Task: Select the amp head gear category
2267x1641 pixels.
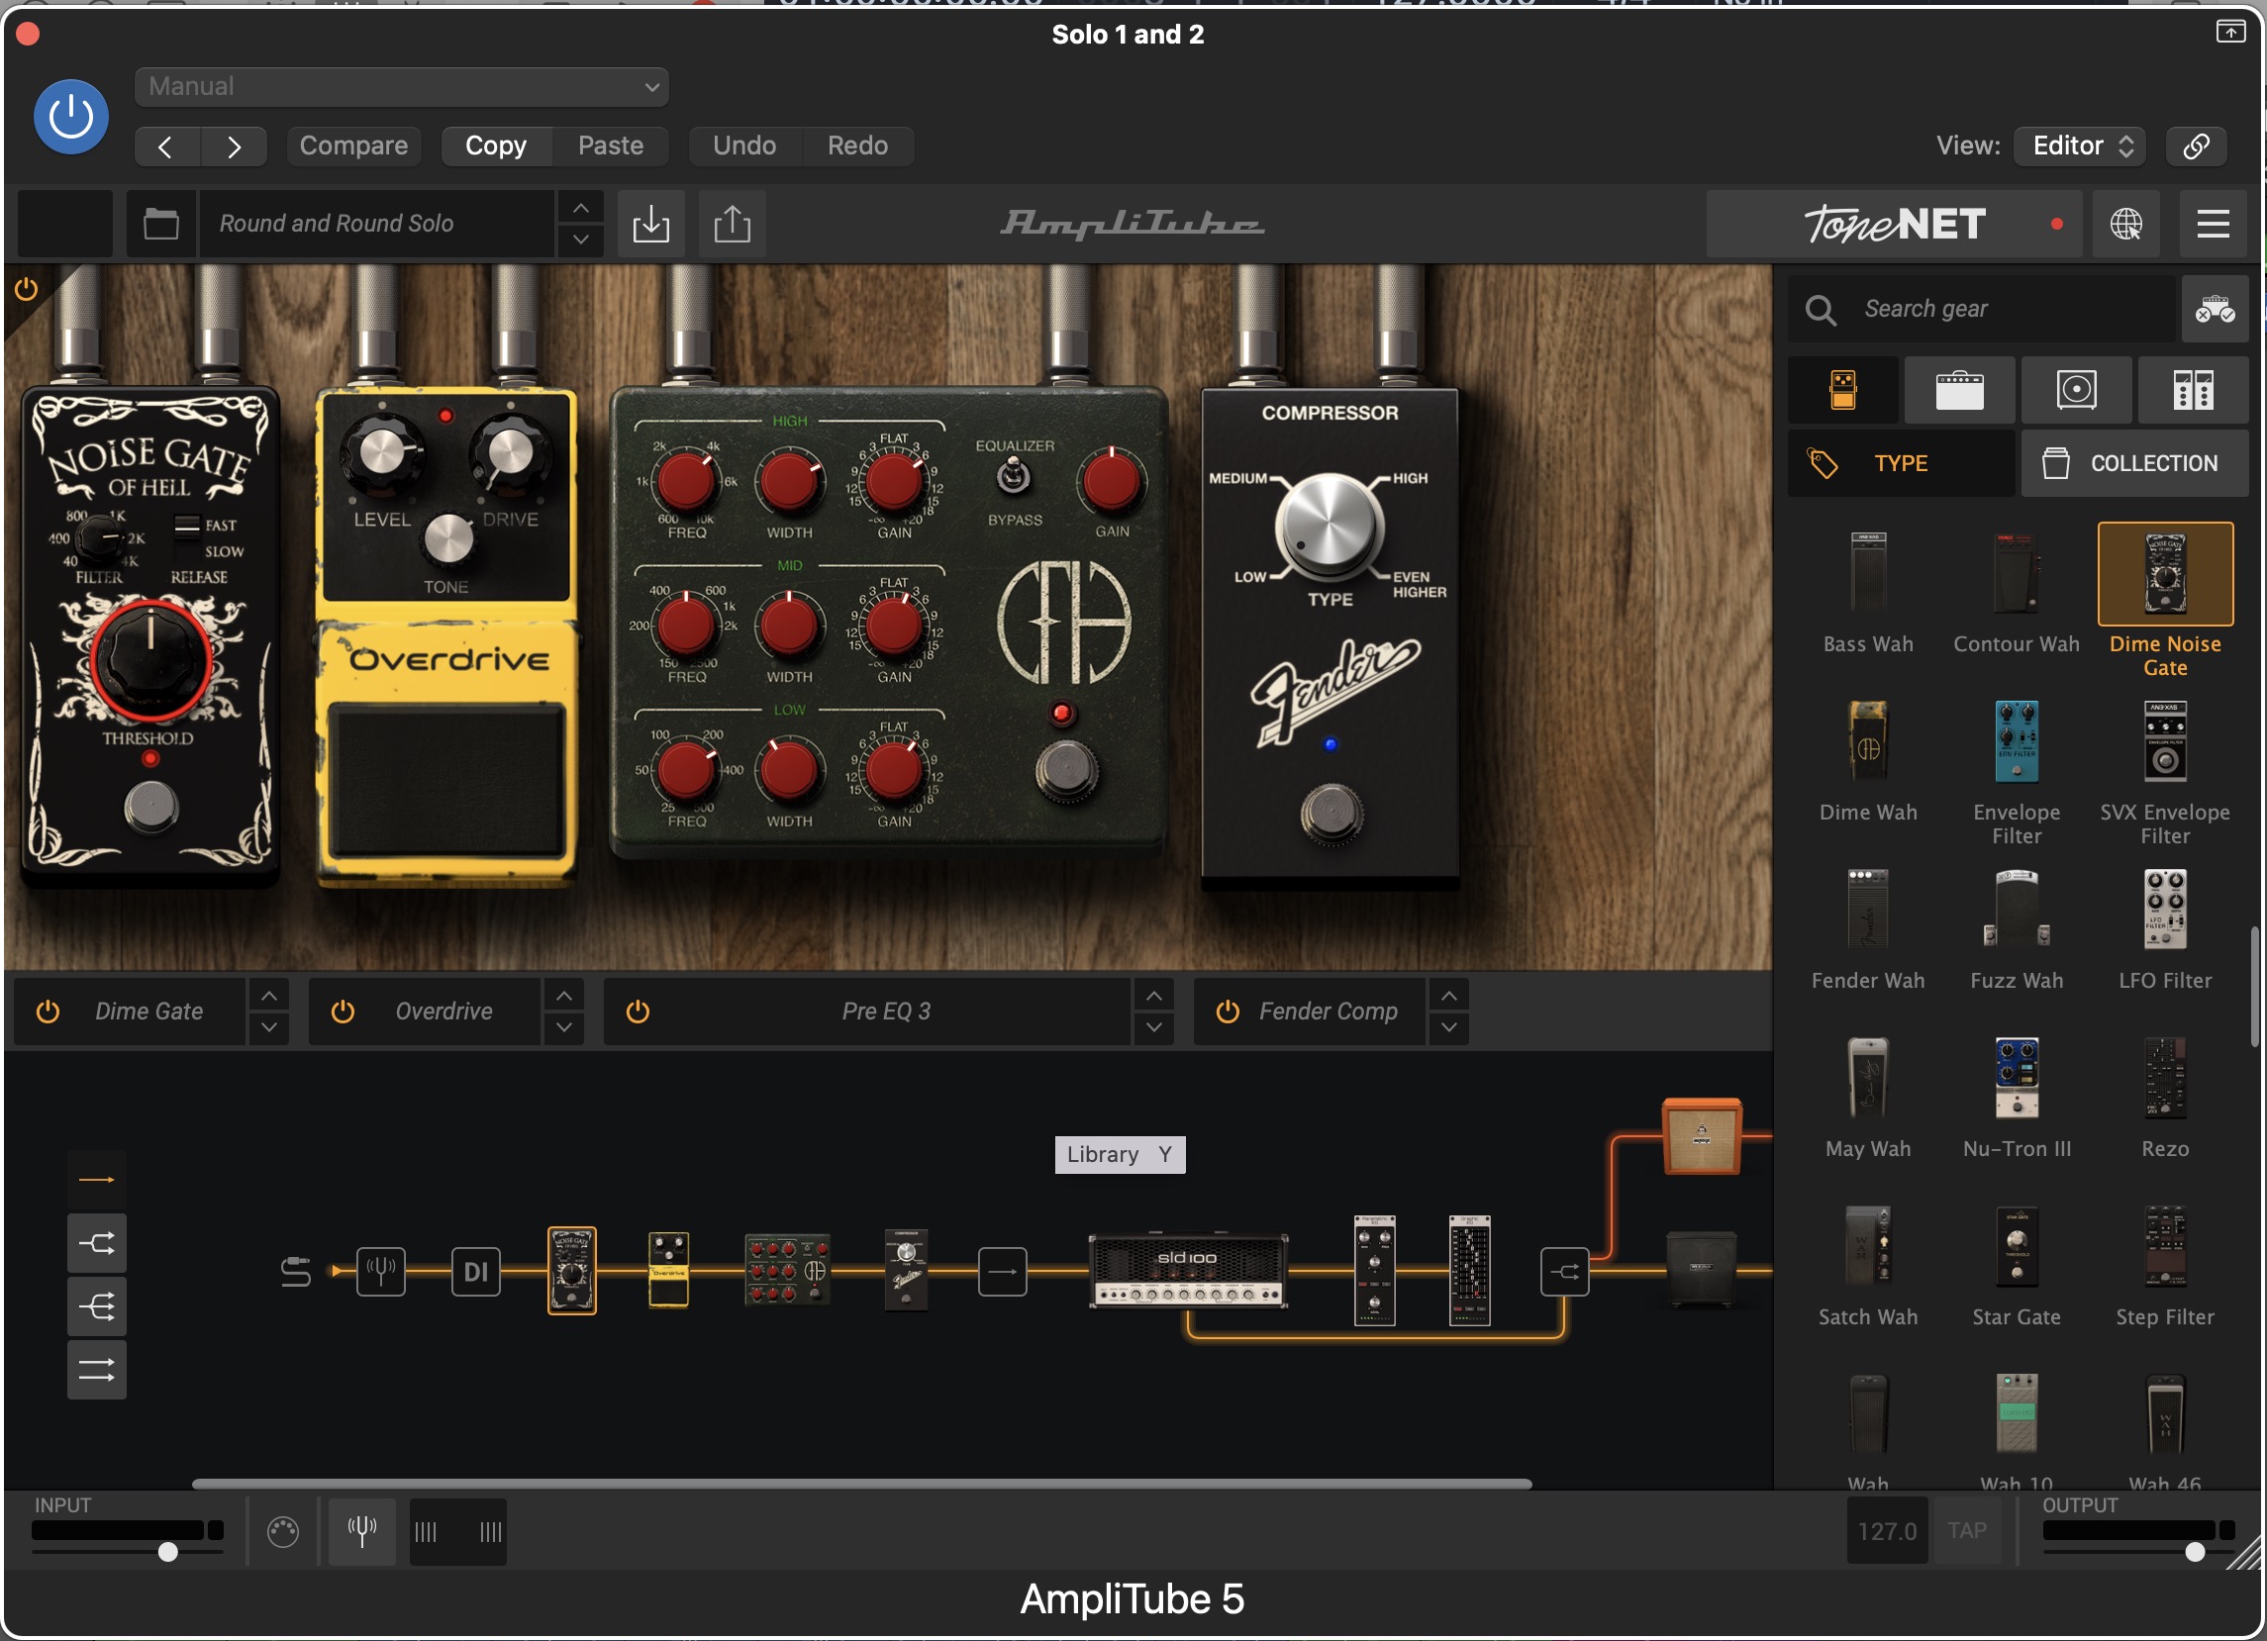Action: (x=1959, y=390)
